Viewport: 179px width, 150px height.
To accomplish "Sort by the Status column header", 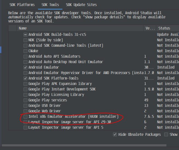I will point(168,28).
